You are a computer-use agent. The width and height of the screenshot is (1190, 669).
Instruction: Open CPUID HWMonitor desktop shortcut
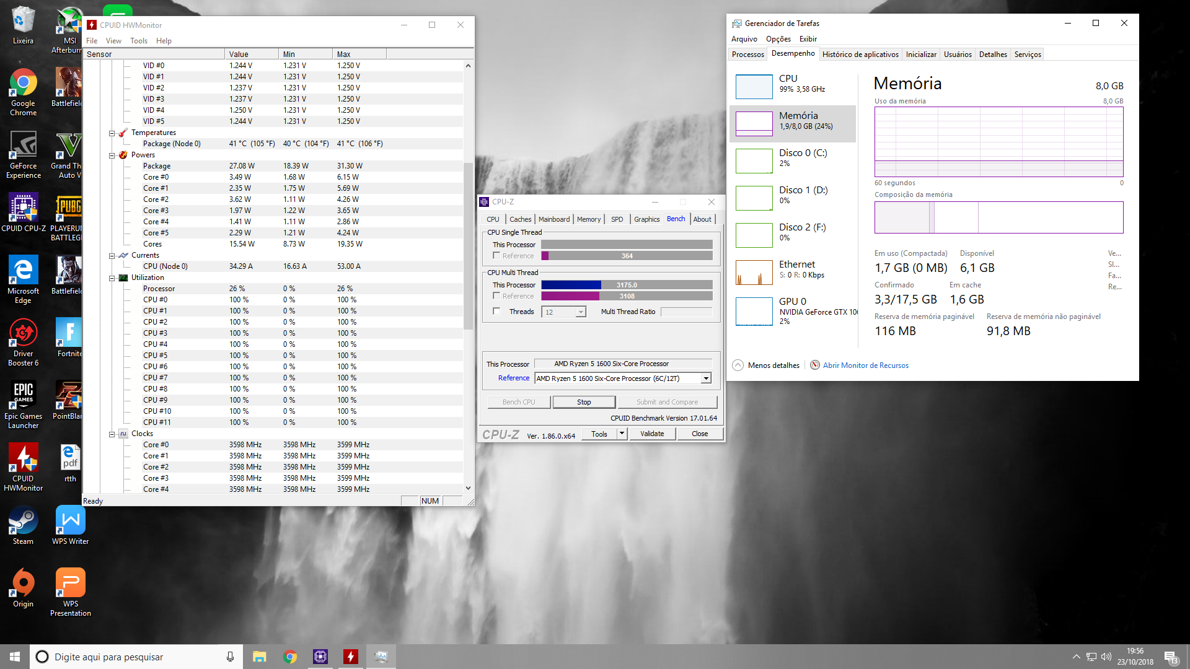(23, 468)
